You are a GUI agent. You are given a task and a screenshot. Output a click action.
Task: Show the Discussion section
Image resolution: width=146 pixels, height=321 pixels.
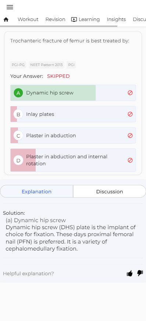pyautogui.click(x=110, y=191)
